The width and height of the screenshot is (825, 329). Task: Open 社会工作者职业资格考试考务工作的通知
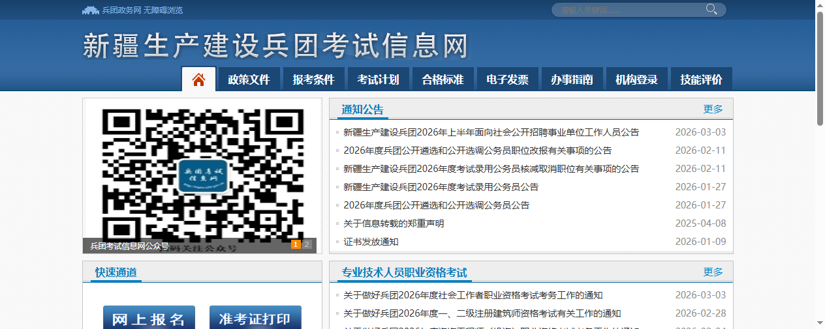(x=473, y=295)
